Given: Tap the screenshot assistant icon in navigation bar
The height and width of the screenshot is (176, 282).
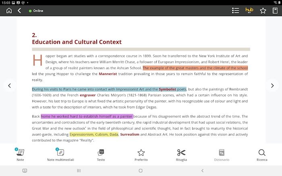Looking at the screenshot, I should (x=25, y=171).
